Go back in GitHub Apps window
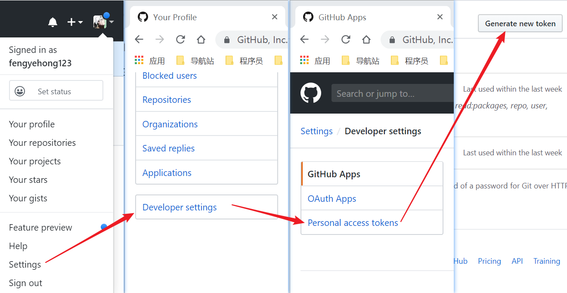 click(304, 40)
